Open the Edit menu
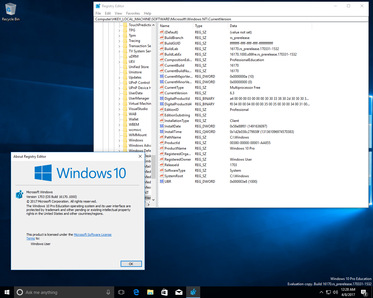Viewport: 373px width, 298px height. pos(108,13)
